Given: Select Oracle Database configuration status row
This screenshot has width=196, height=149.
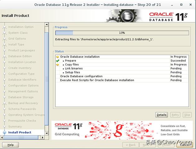Looking at the screenshot, I should coord(122,76).
